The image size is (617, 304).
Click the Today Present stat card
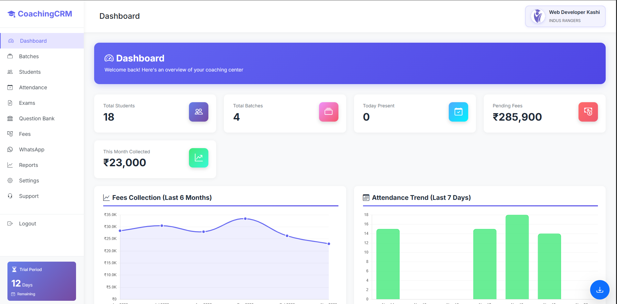coord(414,114)
